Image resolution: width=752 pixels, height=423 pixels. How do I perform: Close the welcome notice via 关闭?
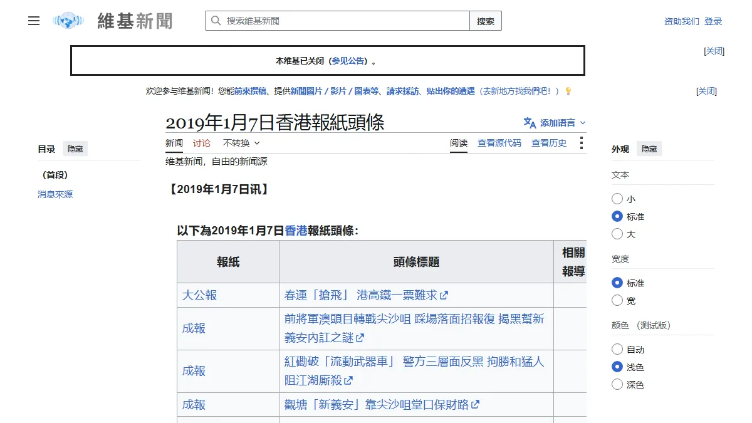tap(706, 91)
